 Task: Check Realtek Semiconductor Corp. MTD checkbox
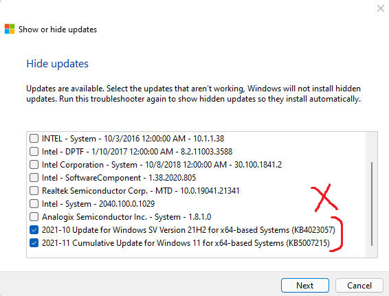pos(34,191)
